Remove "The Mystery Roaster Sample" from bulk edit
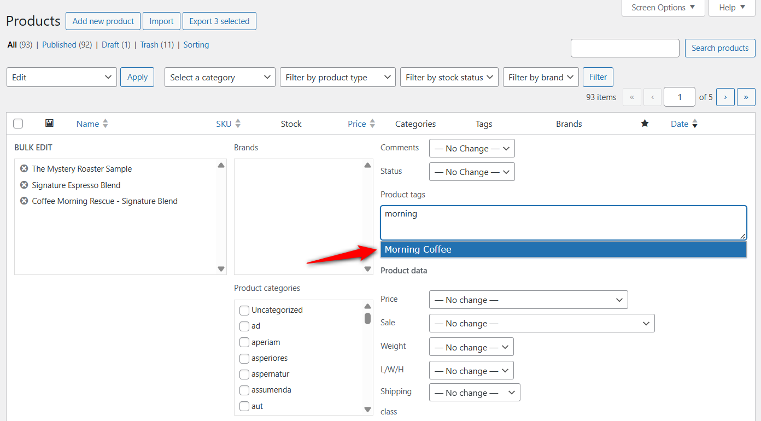The image size is (761, 421). (x=24, y=169)
